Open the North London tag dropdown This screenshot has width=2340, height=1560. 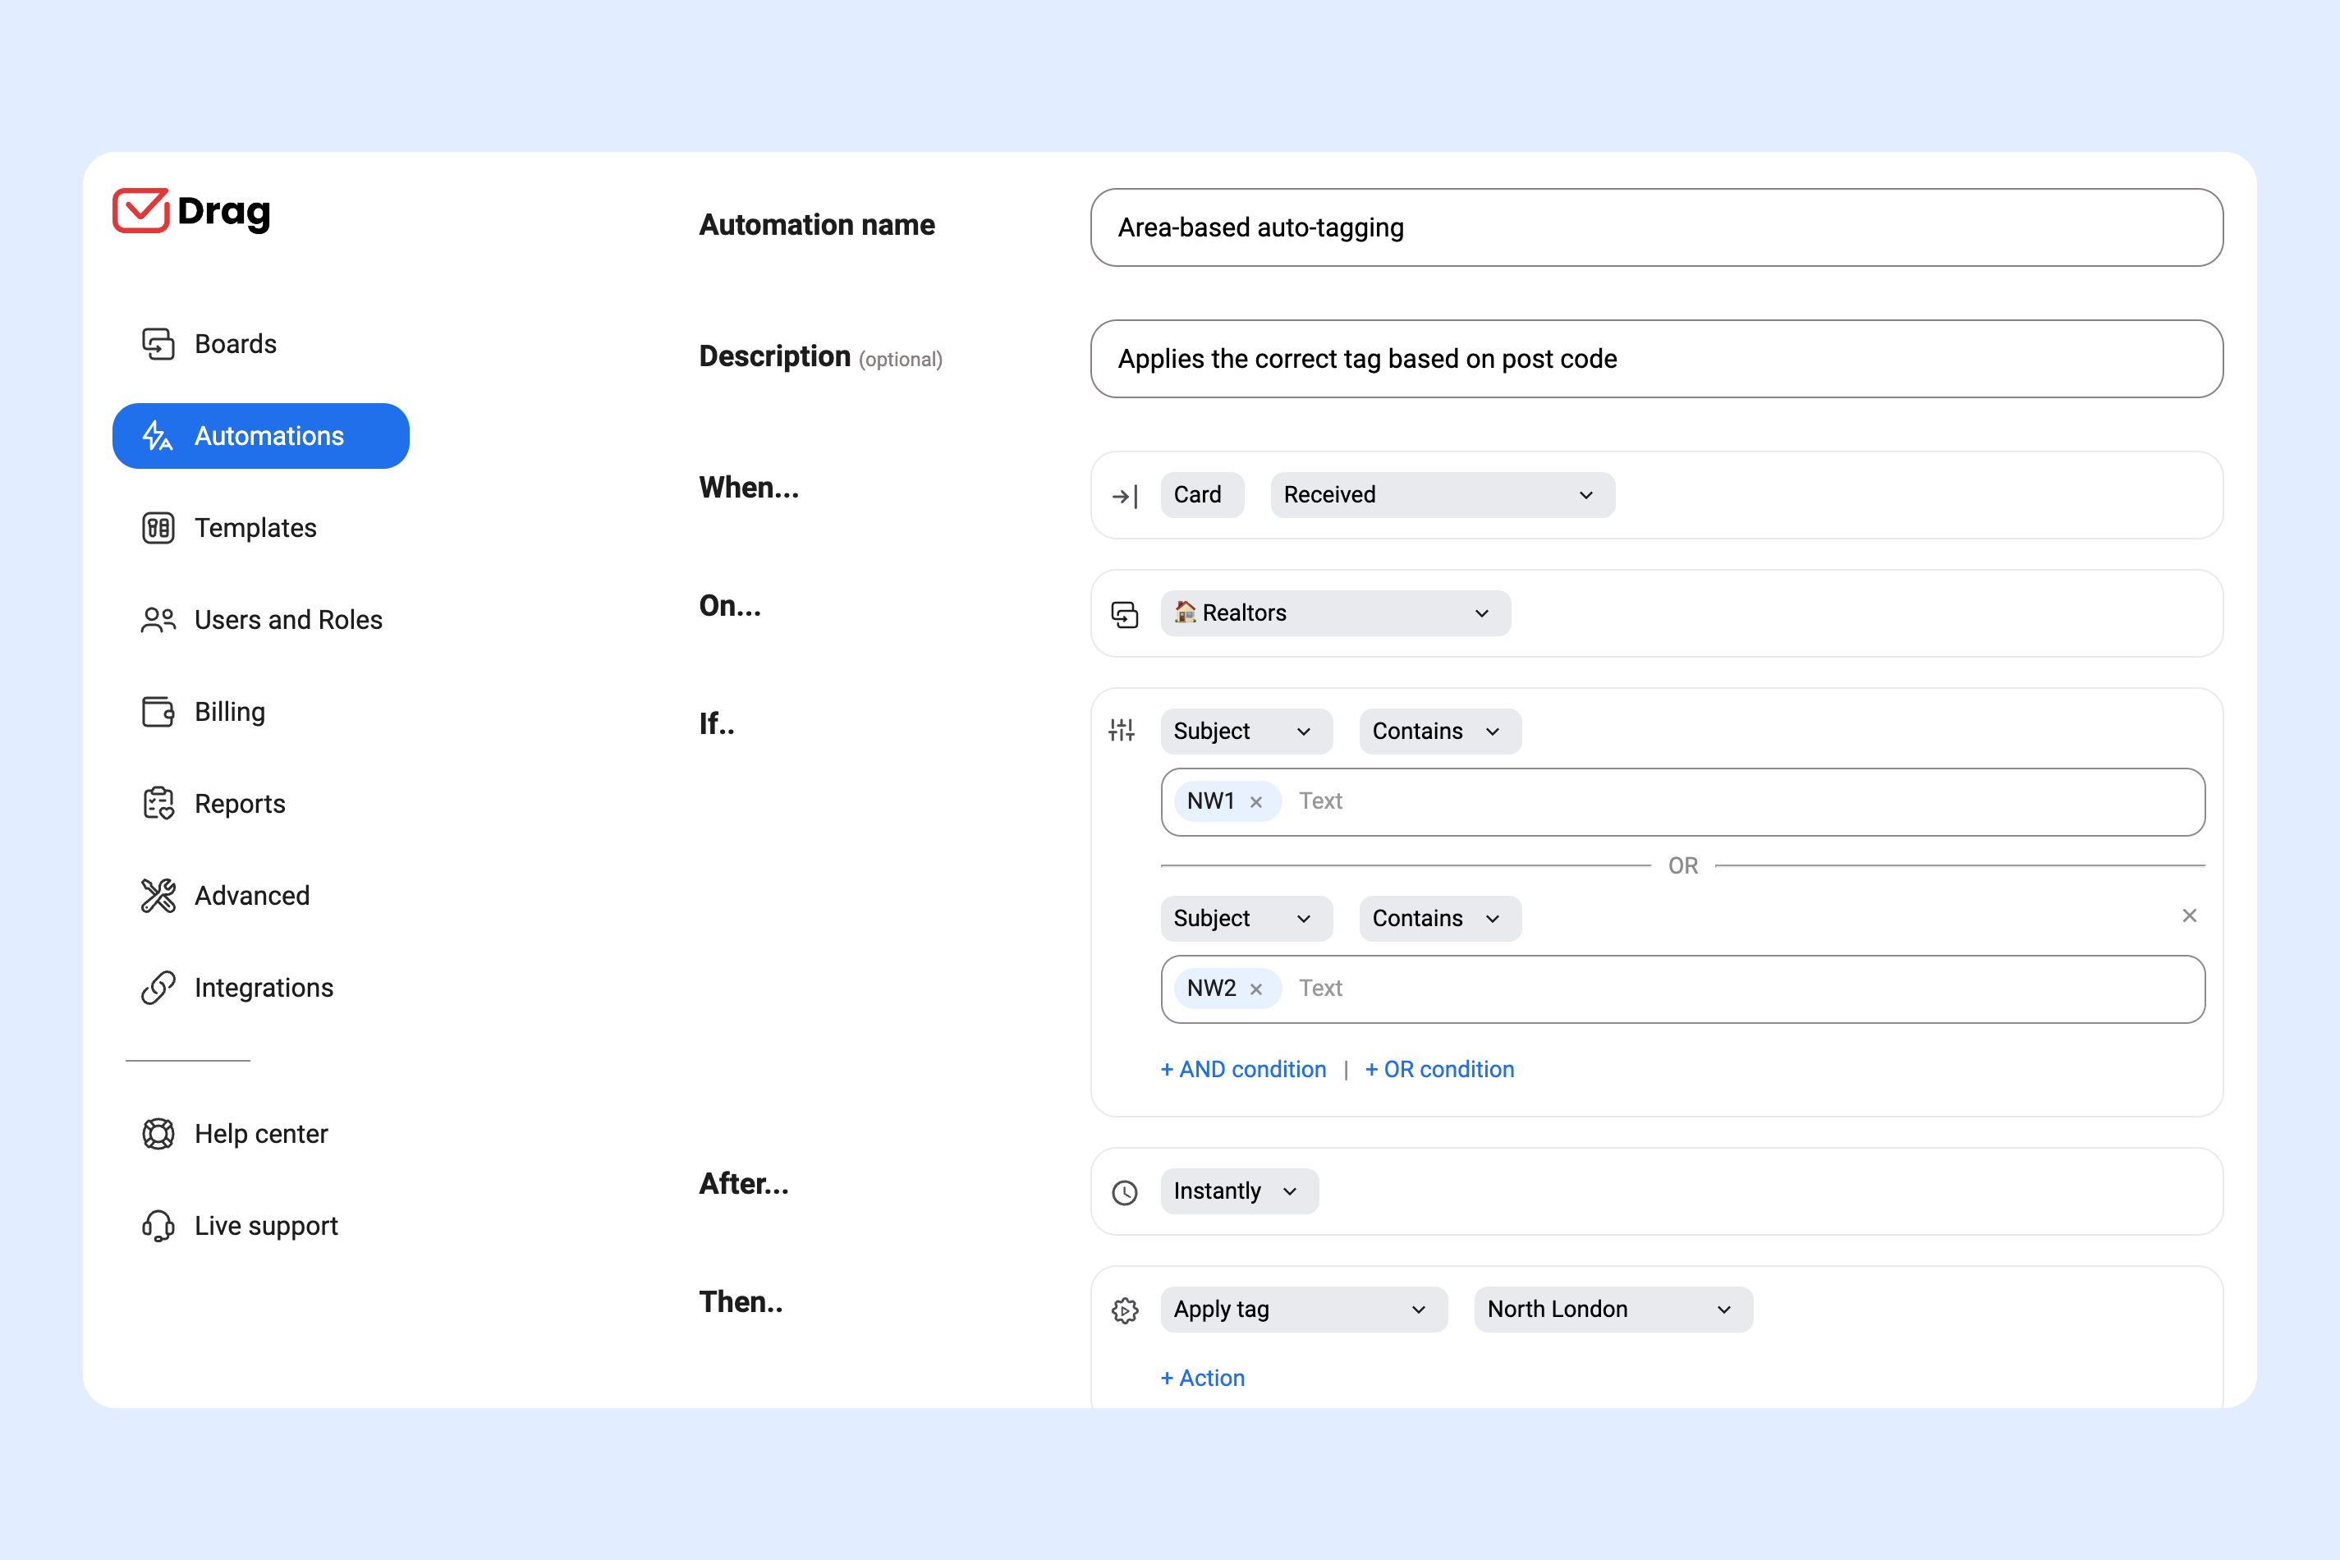[1613, 1310]
